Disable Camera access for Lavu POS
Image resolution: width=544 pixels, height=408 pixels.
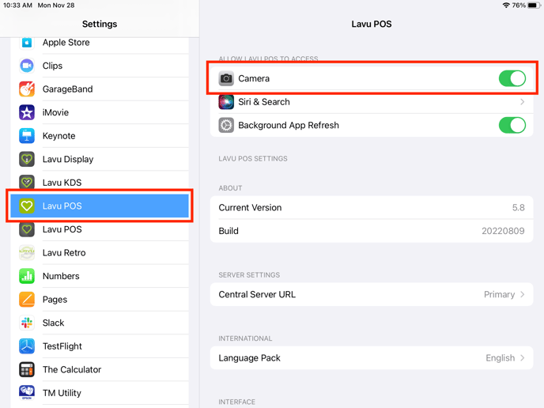tap(512, 78)
